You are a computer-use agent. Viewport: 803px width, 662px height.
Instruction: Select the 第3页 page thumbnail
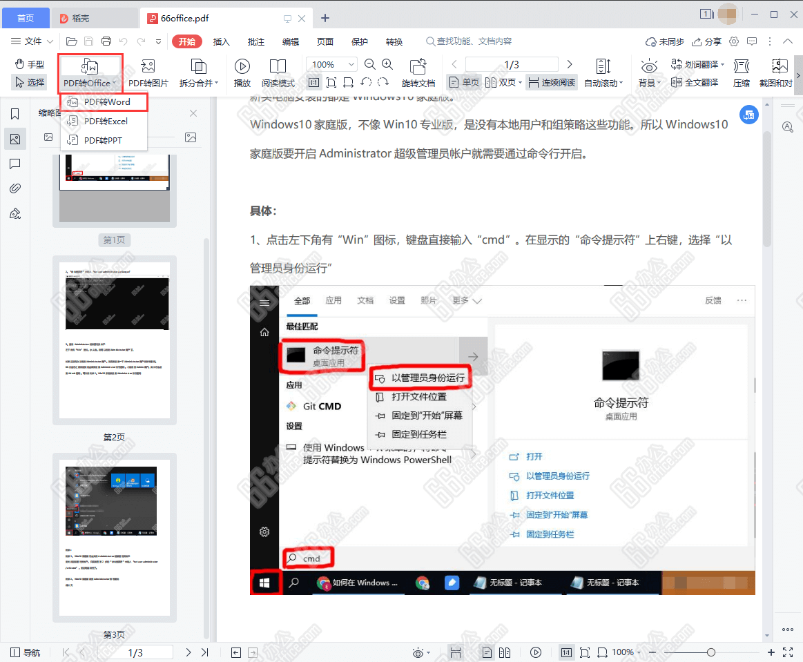pos(114,538)
